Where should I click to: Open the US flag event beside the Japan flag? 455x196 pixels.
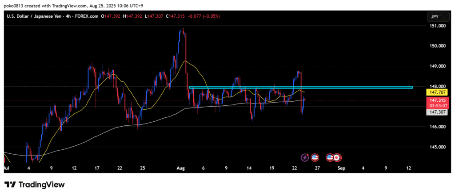click(330, 157)
